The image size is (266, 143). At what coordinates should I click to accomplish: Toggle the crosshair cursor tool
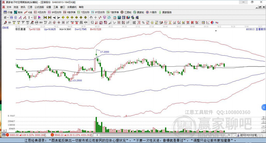pyautogui.click(x=96, y=17)
